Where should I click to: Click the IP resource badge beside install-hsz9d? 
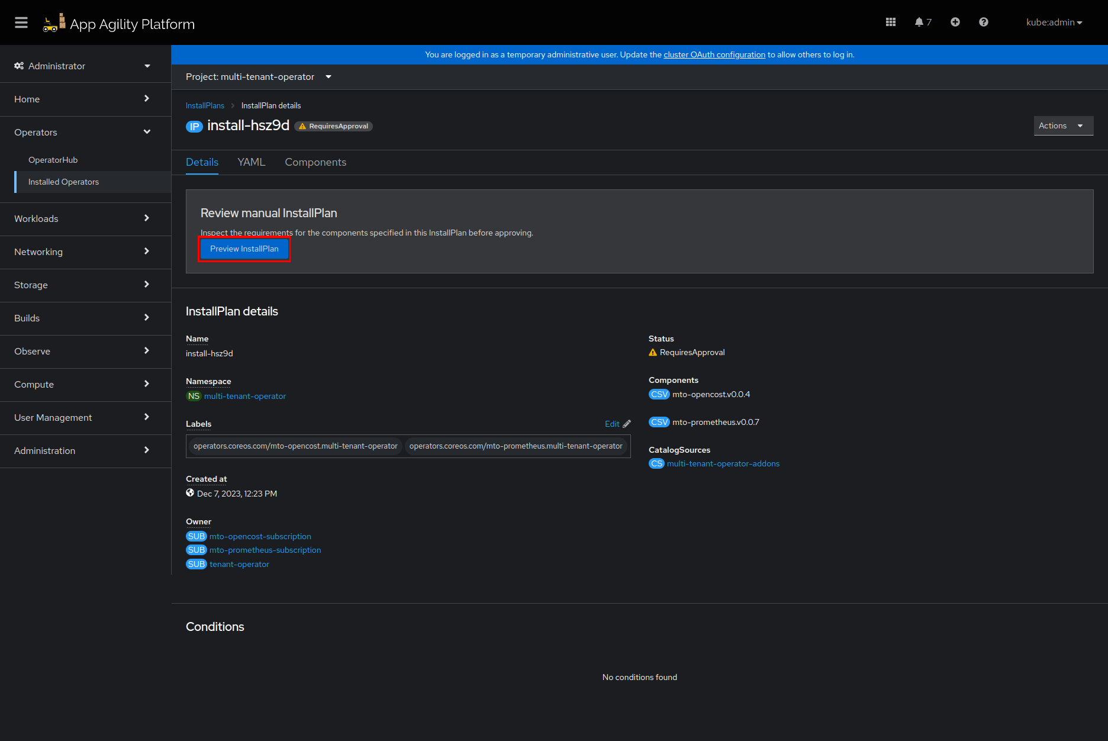coord(194,126)
